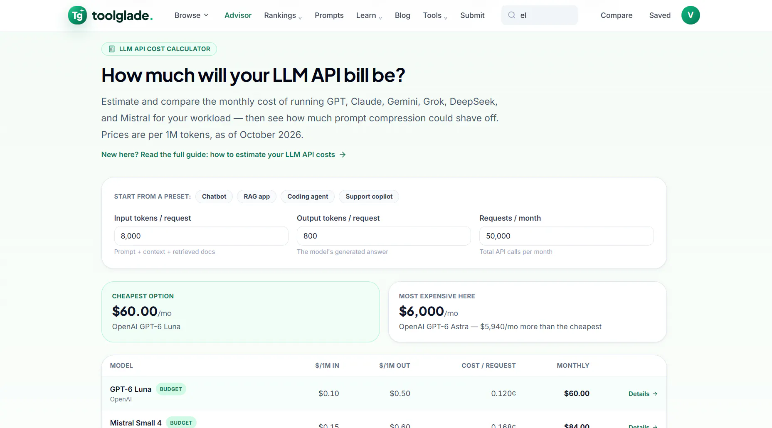The width and height of the screenshot is (772, 428).
Task: Click the search magnifier icon
Action: [x=512, y=15]
